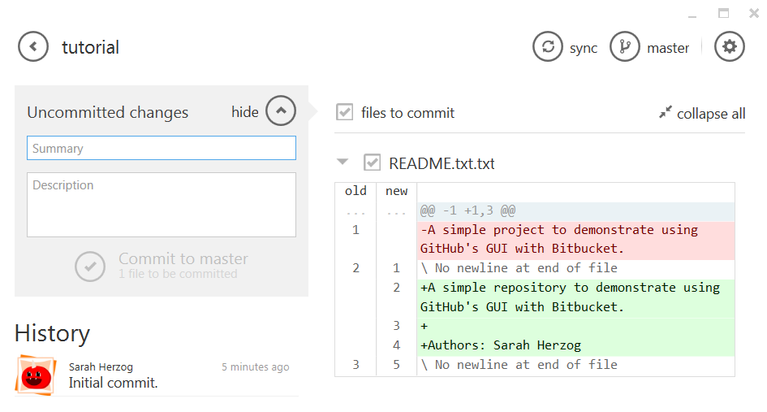Click the README.txt.txt file name

pyautogui.click(x=442, y=163)
